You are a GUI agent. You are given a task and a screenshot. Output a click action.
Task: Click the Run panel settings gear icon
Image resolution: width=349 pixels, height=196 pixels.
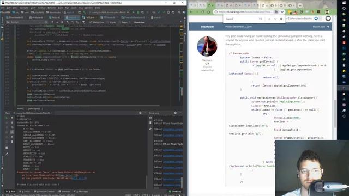click(140, 113)
